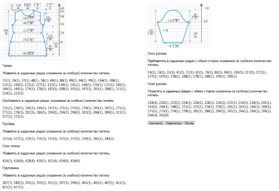Viewport: 279px width, 191px height.
Task: Click the Пересчитать button
Action: click(x=174, y=123)
